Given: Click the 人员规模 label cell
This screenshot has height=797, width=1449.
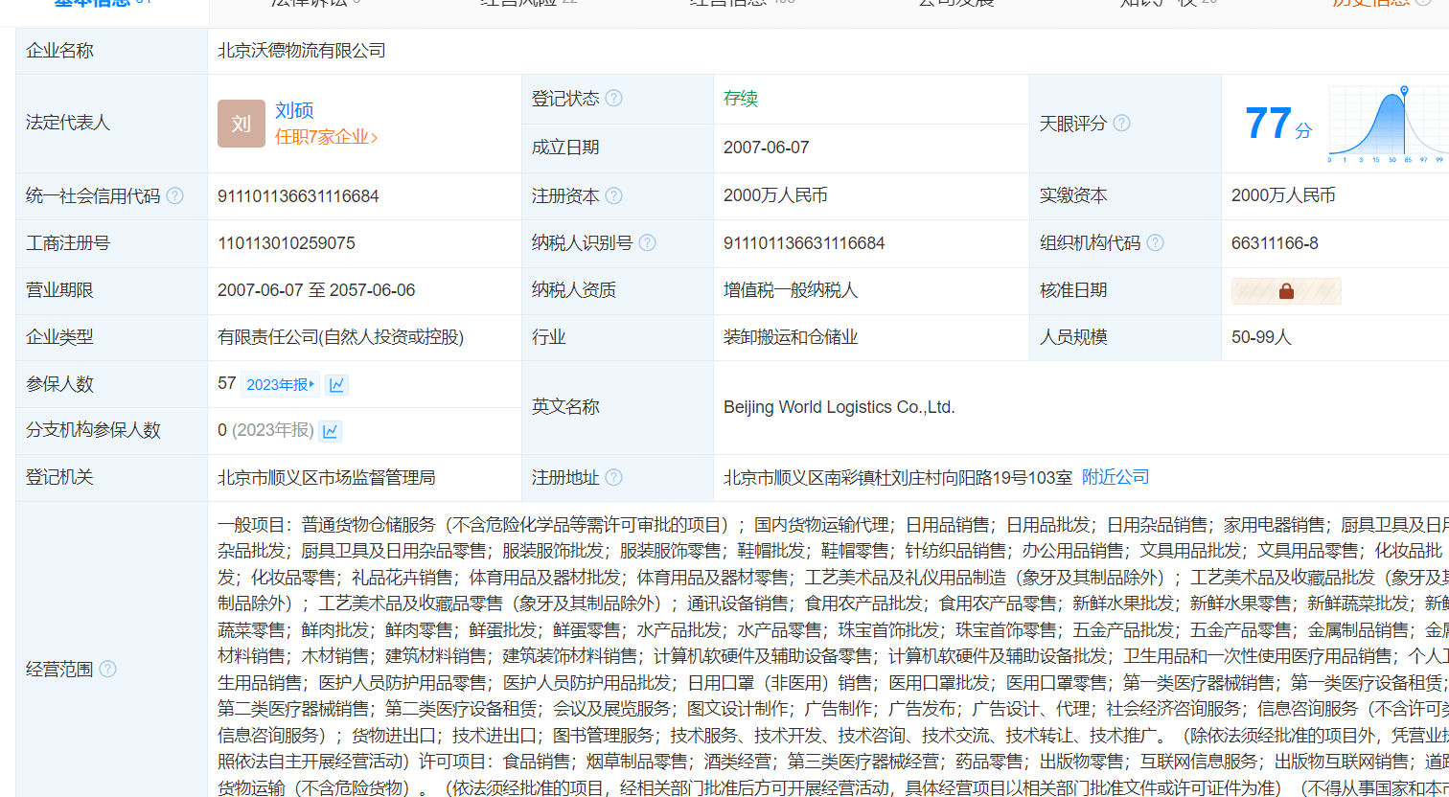Looking at the screenshot, I should pyautogui.click(x=1126, y=337).
